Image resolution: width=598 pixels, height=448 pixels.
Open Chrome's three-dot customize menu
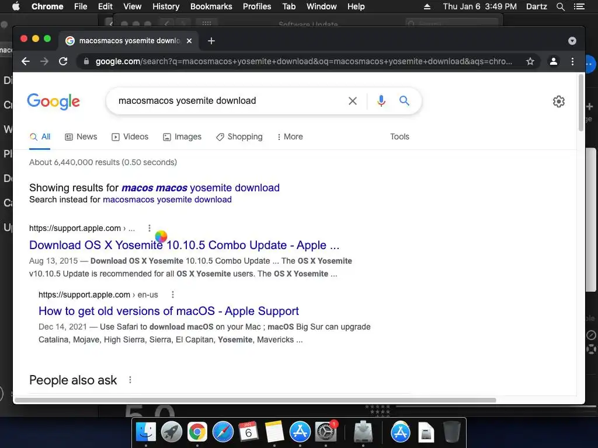(x=572, y=61)
